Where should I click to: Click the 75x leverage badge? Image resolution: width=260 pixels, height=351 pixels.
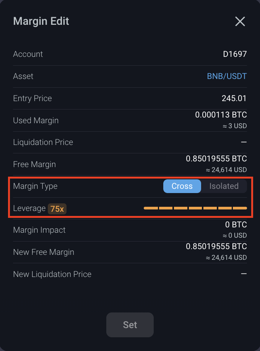pos(57,209)
